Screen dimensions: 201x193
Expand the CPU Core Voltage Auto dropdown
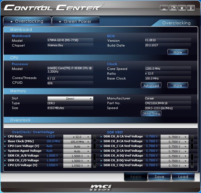[x=77, y=146]
